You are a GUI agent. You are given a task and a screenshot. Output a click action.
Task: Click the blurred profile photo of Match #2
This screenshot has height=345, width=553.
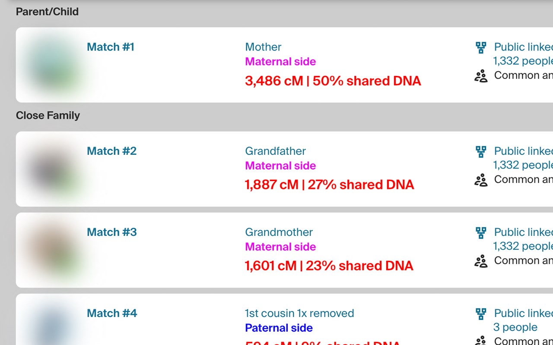tap(52, 169)
